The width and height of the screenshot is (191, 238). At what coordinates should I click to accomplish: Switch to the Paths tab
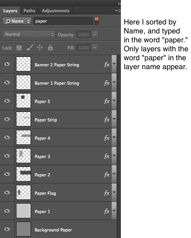pos(29,11)
